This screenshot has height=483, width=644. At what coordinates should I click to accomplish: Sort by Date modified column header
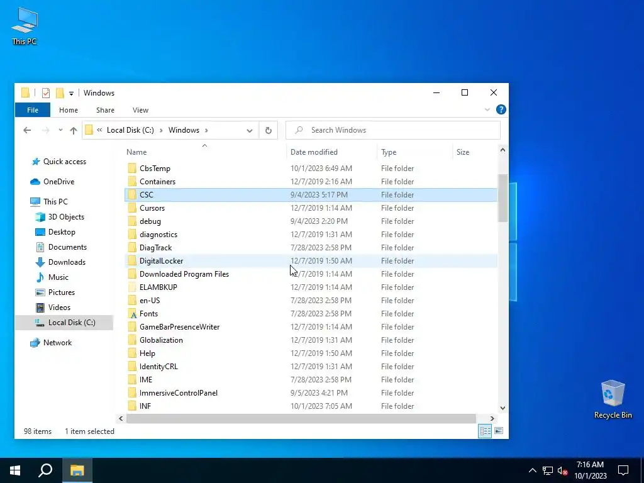click(x=331, y=152)
